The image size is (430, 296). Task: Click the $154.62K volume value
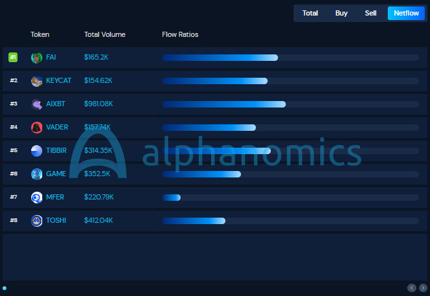98,80
